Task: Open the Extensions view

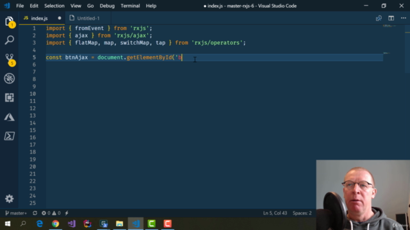Action: coord(10,98)
